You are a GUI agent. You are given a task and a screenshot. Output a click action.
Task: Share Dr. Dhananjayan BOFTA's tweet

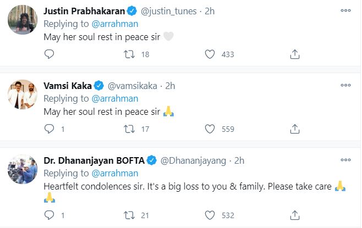[295, 216]
